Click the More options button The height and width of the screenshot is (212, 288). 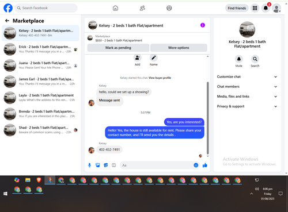point(179,48)
